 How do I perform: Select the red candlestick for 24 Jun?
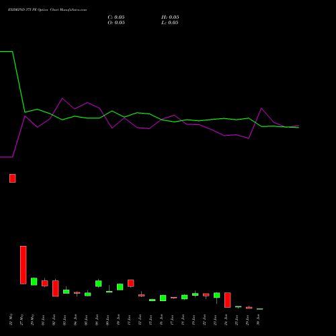pos(228,300)
